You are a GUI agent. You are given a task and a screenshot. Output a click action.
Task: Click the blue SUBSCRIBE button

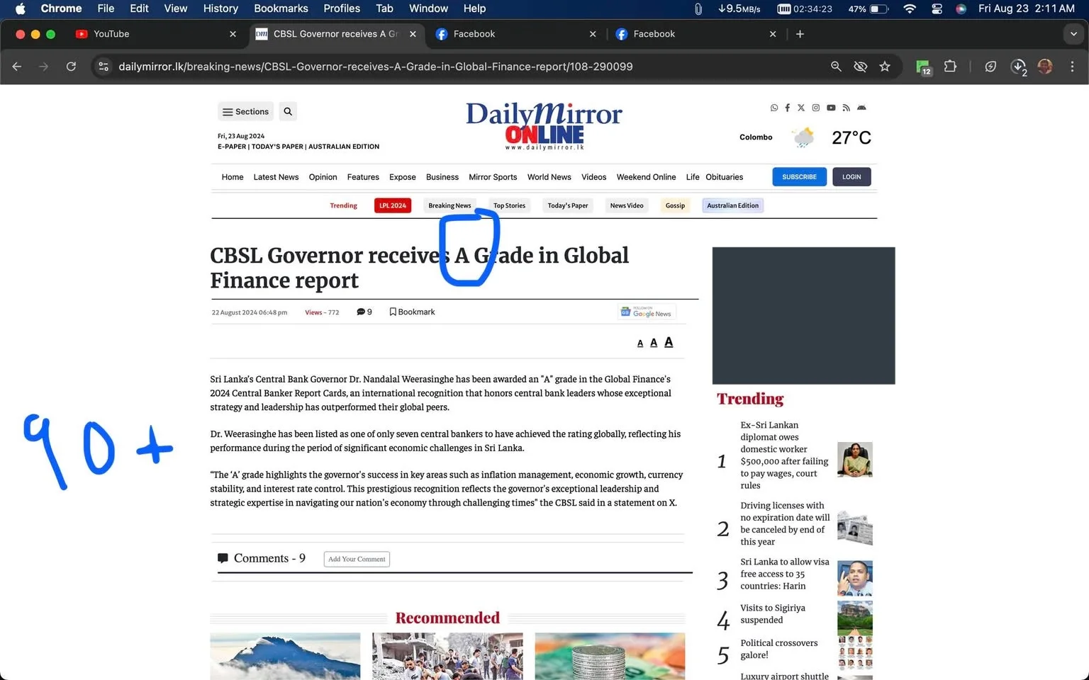[x=799, y=176]
